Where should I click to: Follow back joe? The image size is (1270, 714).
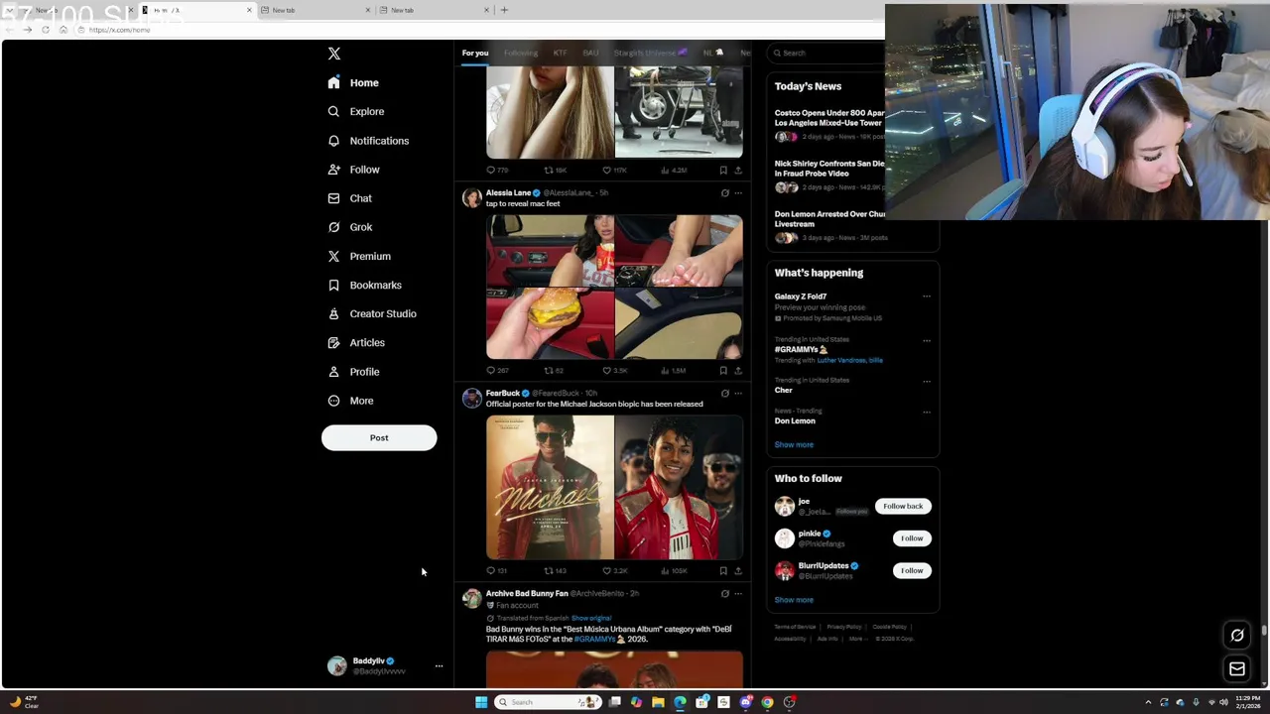(903, 506)
